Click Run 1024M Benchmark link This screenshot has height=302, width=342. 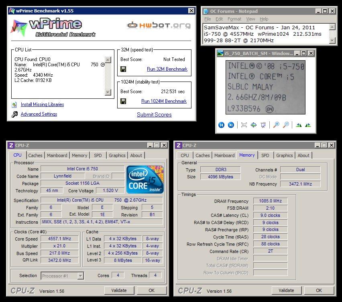164,101
